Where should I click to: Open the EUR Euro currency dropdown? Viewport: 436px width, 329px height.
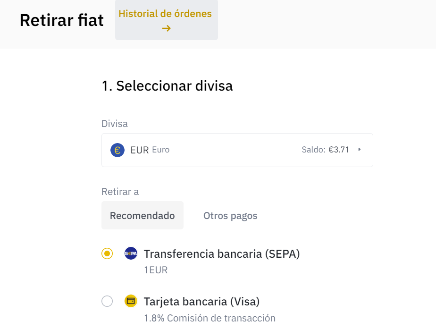(237, 150)
